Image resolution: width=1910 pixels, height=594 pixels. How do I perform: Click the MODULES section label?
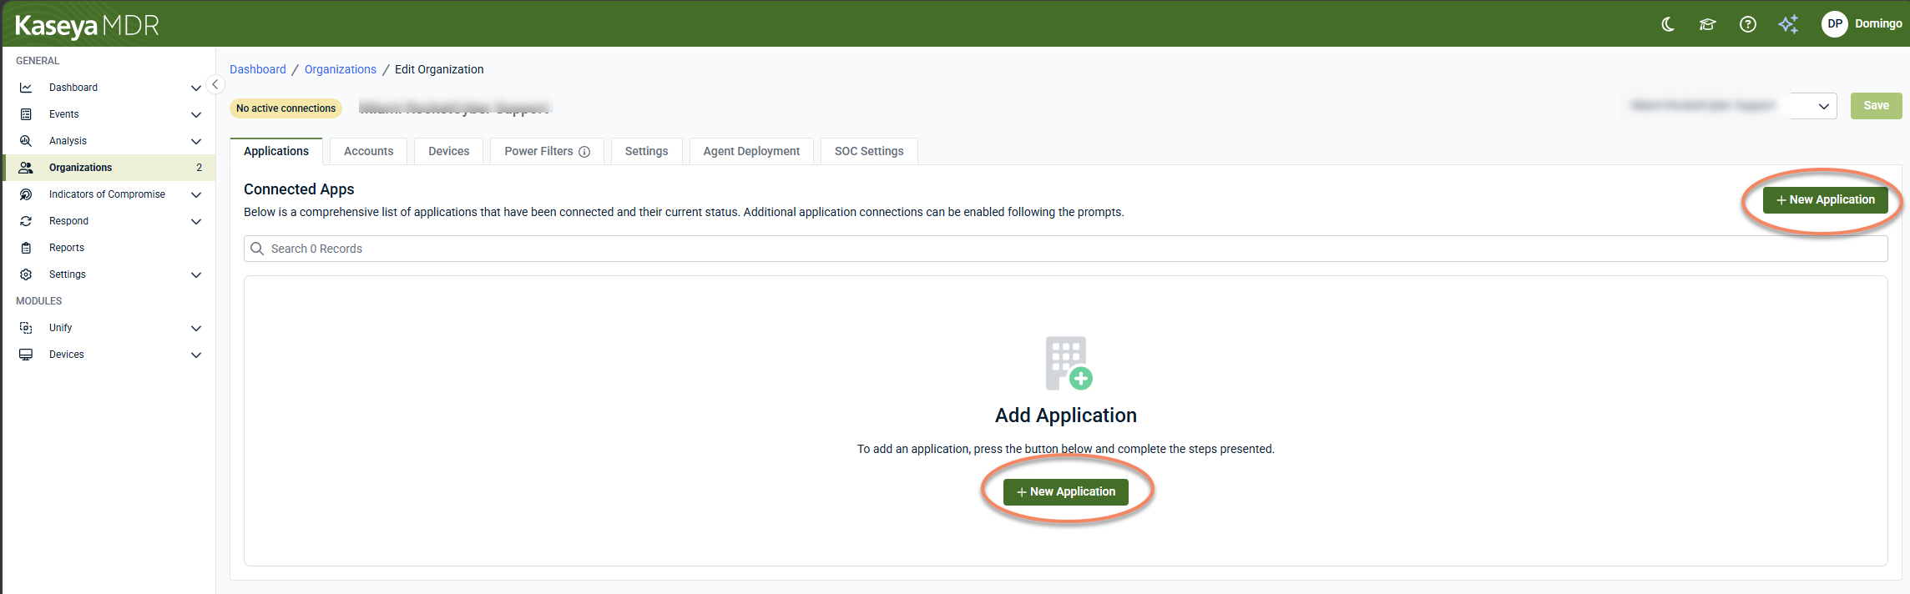coord(38,301)
